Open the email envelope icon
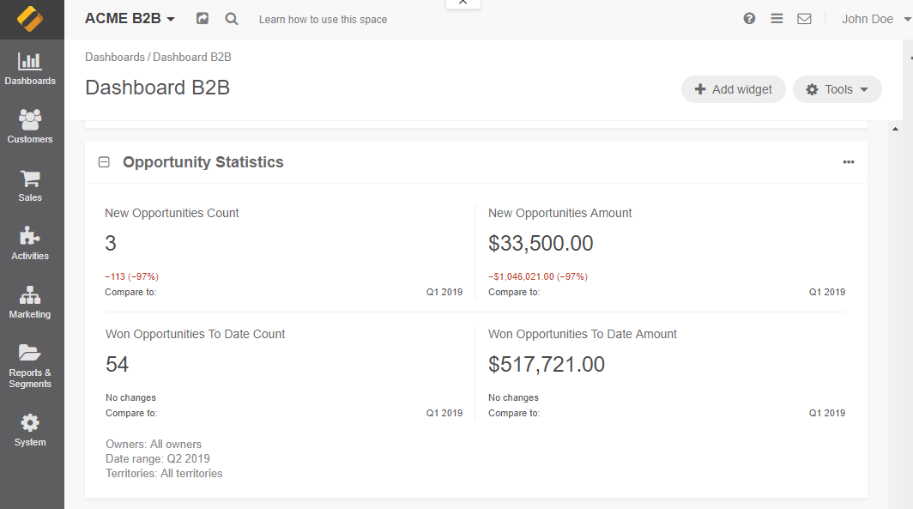913x509 pixels. click(x=804, y=19)
